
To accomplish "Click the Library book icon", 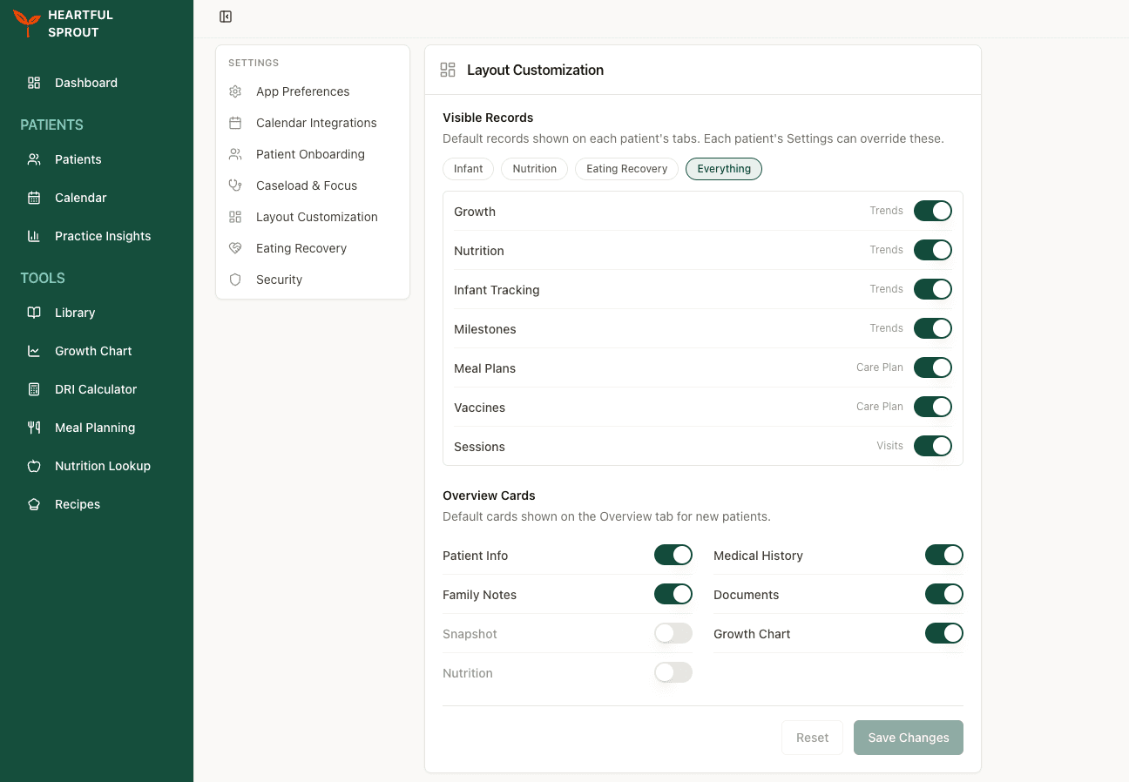I will [x=34, y=313].
